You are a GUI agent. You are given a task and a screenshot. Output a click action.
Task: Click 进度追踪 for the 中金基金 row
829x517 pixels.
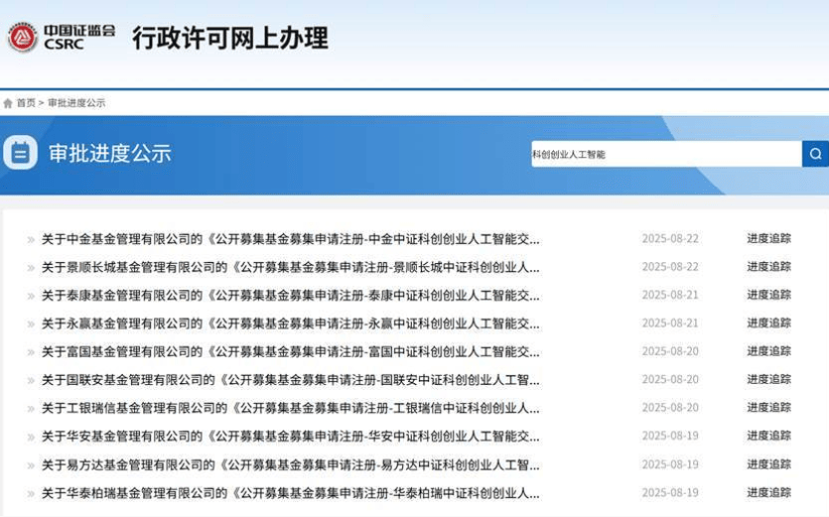[x=768, y=238]
